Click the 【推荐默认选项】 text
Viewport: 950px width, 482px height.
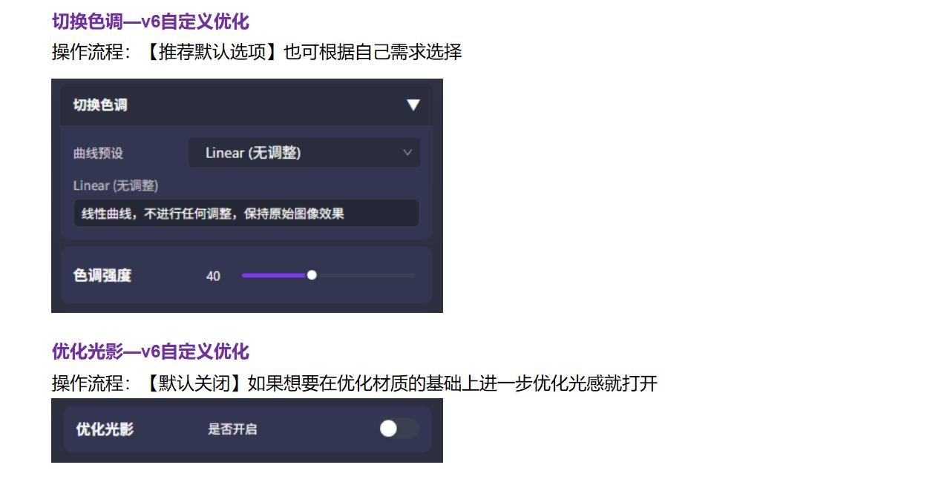(212, 52)
